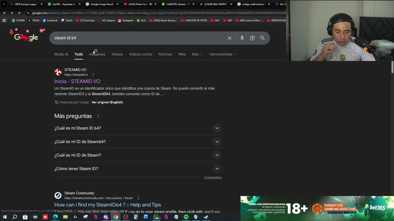
Task: Open the FUTBIN bookmark
Action: click(18, 21)
